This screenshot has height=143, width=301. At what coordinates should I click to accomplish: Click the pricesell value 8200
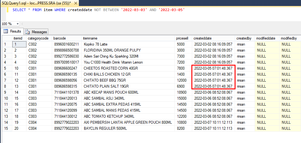click(x=183, y=128)
